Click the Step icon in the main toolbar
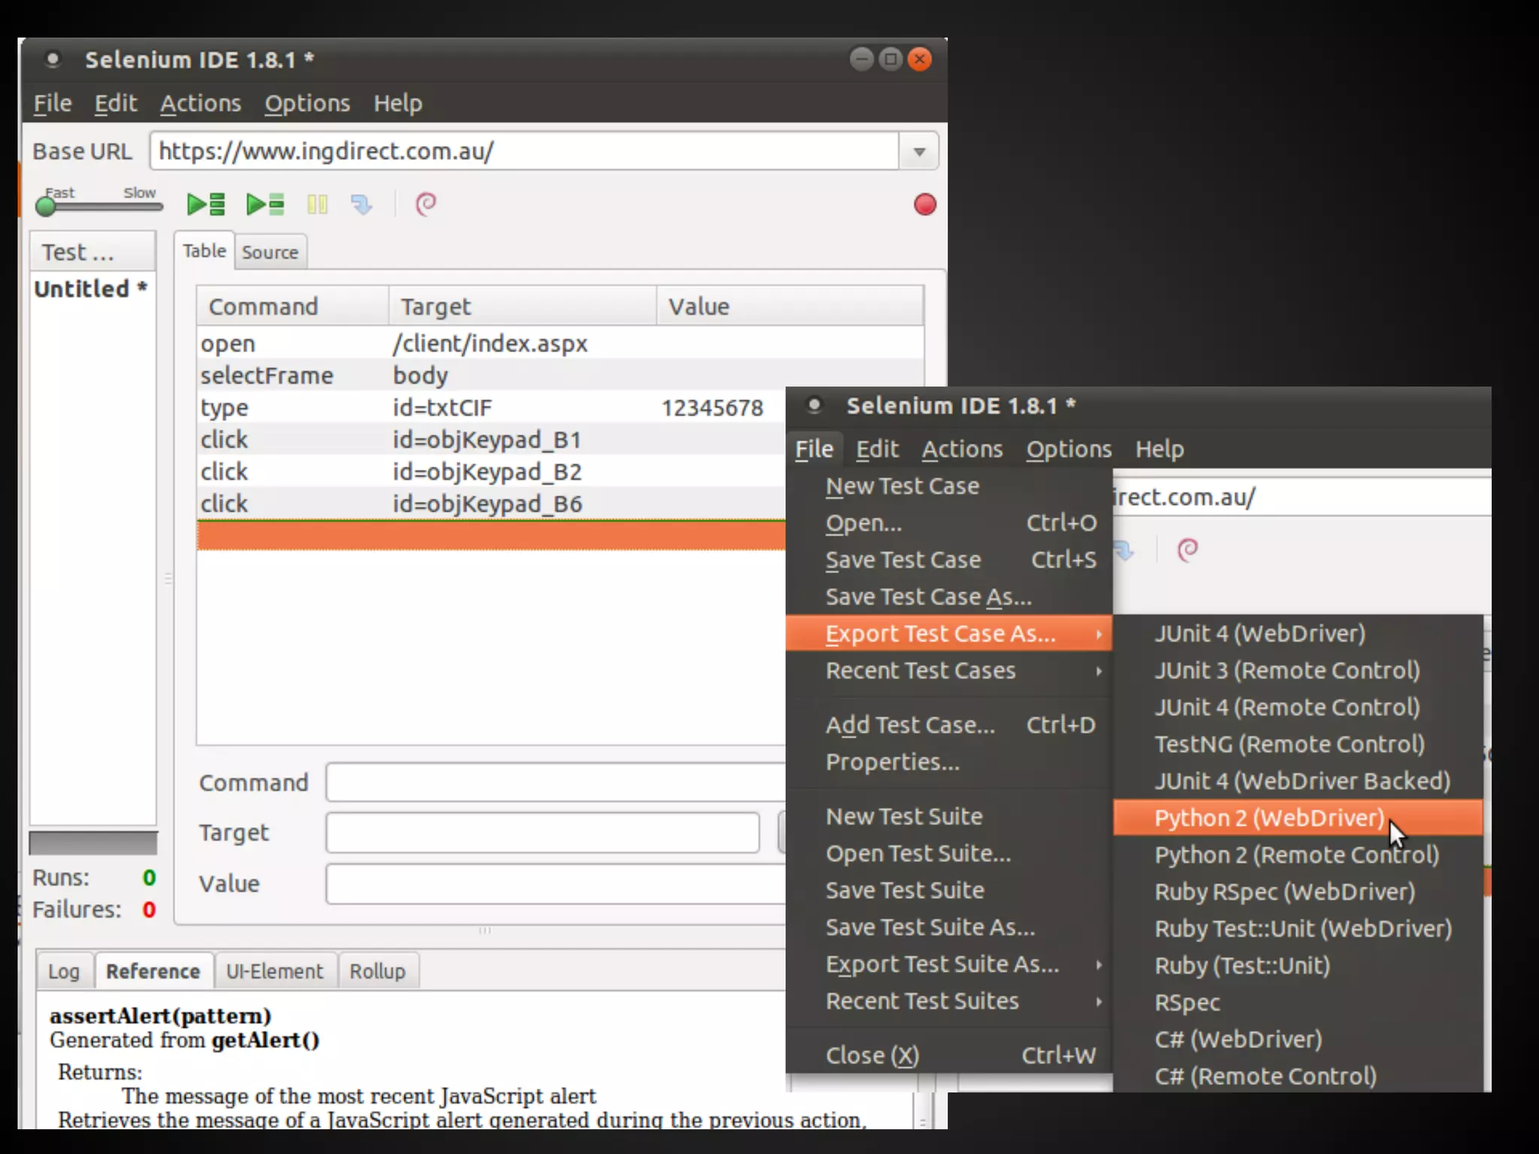The width and height of the screenshot is (1539, 1154). pos(361,204)
